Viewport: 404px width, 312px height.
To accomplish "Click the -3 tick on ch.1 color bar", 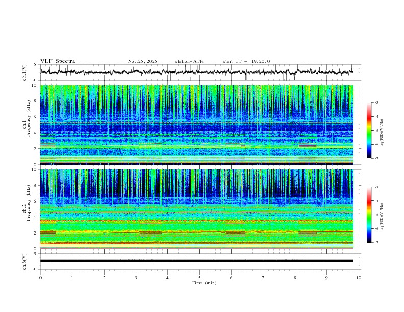I will click(376, 102).
